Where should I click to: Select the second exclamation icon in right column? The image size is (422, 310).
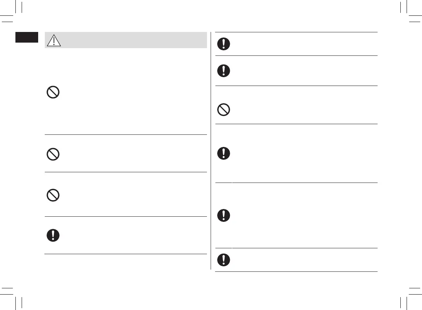point(224,71)
